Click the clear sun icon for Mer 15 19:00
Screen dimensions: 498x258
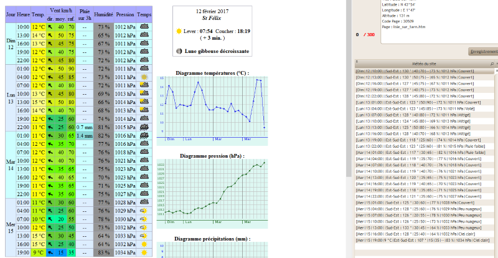tap(144, 253)
